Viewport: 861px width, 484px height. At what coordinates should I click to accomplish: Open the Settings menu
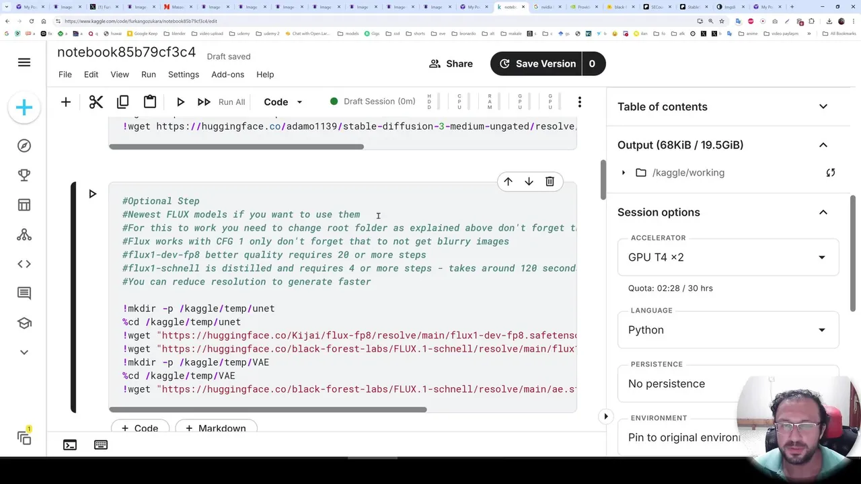(184, 75)
